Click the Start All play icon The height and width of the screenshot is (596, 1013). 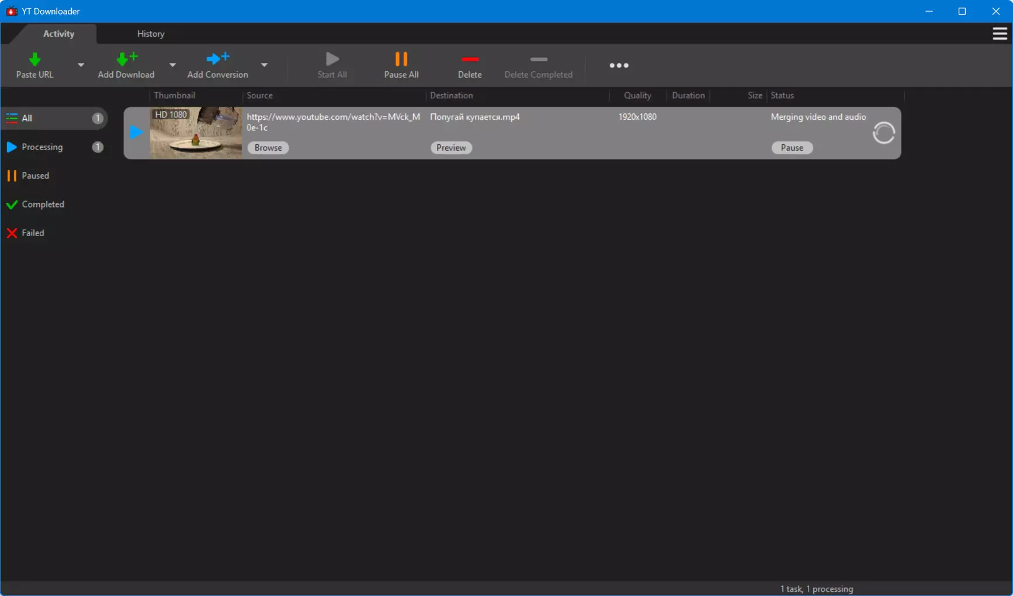click(x=332, y=58)
